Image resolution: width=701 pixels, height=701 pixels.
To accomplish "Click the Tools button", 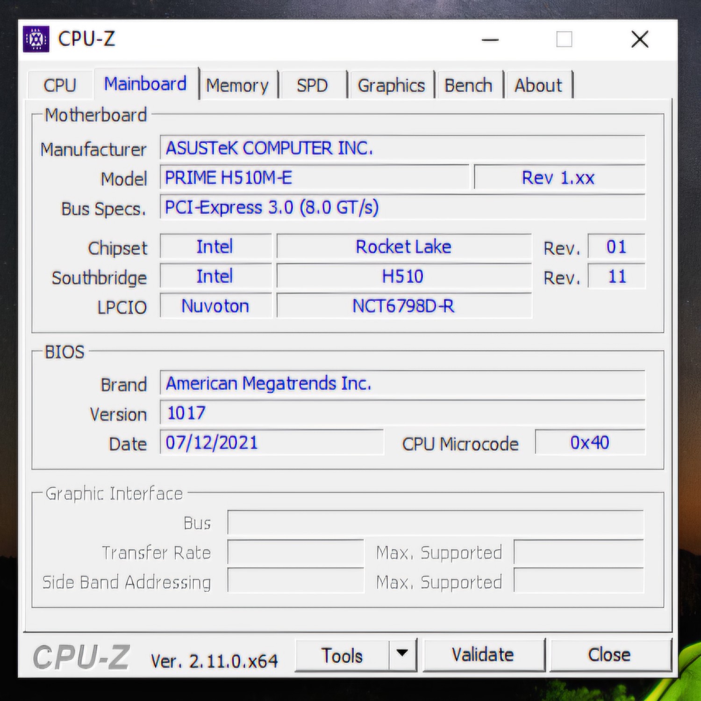I will tap(342, 655).
